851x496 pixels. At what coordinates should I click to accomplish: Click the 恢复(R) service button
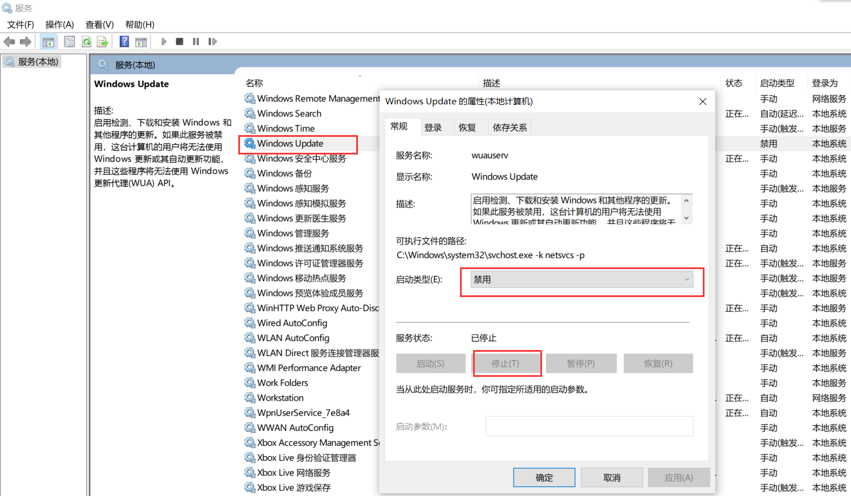click(658, 363)
